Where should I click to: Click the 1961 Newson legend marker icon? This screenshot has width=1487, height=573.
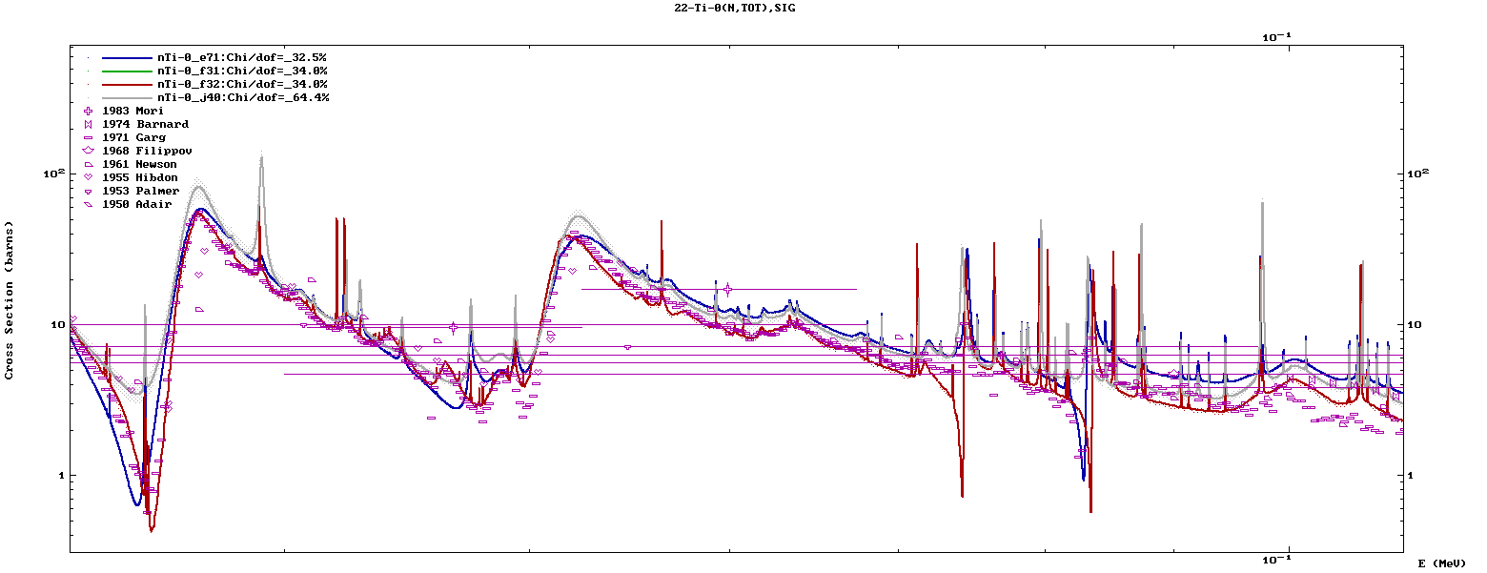(89, 164)
